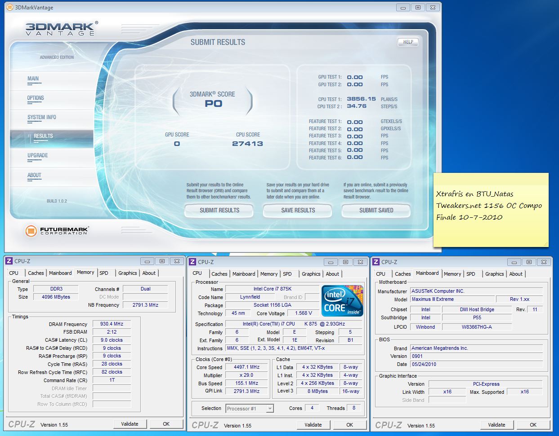Screen dimensions: 559x436
Task: Open SYSTEM INFO in the 3DMark sidebar
Action: [42, 118]
